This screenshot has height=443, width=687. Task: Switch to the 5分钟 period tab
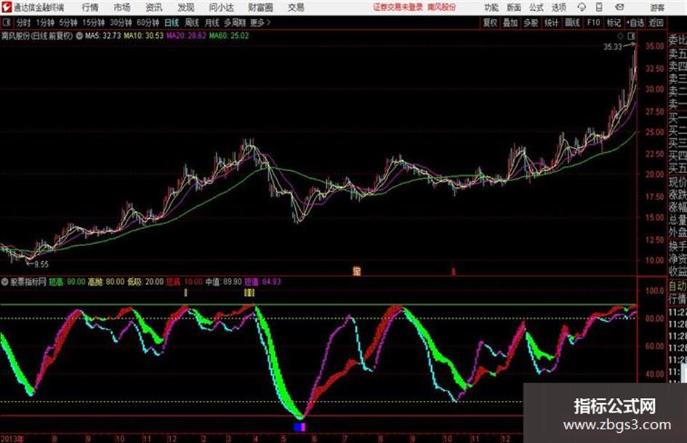tap(68, 23)
